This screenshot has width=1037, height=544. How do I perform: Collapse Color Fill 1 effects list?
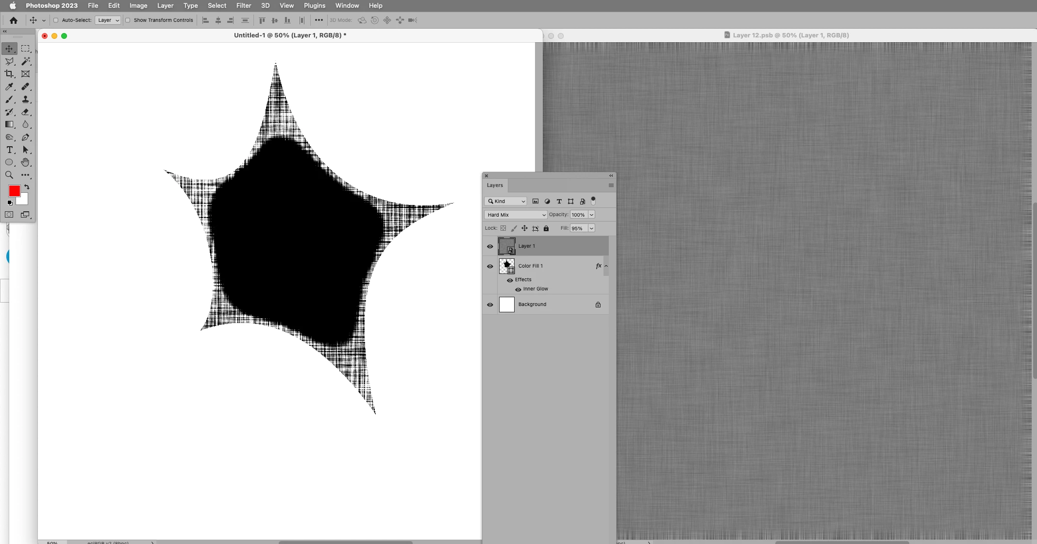coord(606,266)
